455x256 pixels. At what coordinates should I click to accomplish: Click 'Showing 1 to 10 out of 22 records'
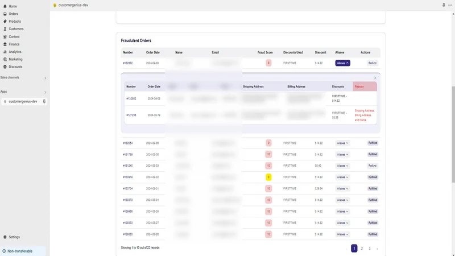(x=140, y=248)
